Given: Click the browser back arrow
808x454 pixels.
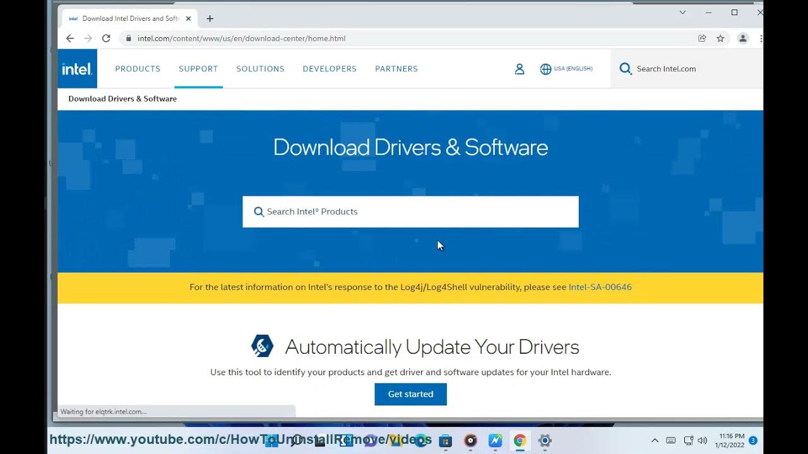Looking at the screenshot, I should coord(70,38).
